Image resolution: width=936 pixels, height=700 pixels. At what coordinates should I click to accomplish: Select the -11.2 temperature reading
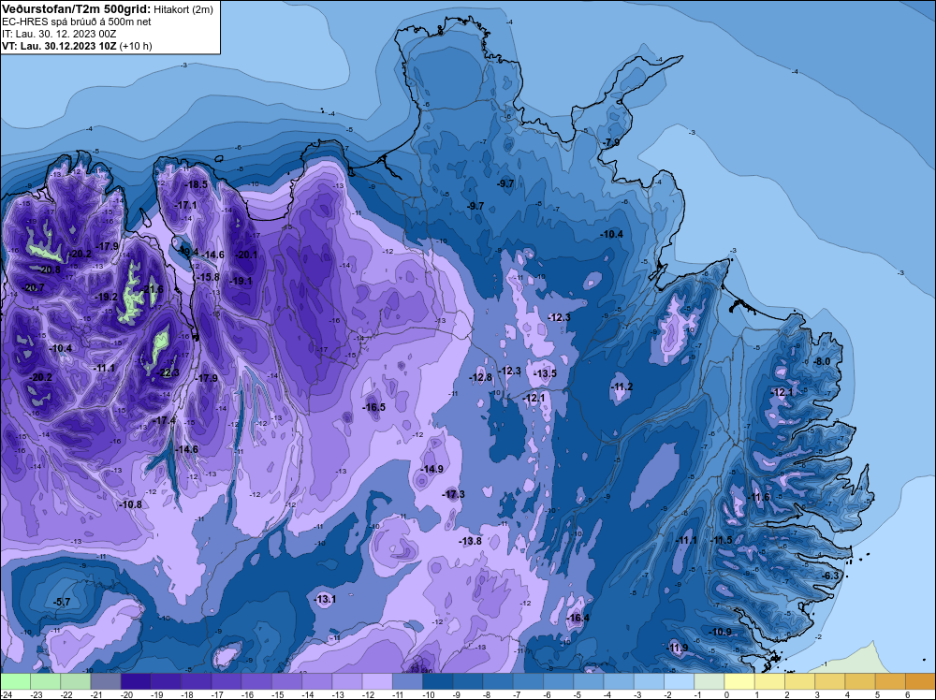point(622,387)
